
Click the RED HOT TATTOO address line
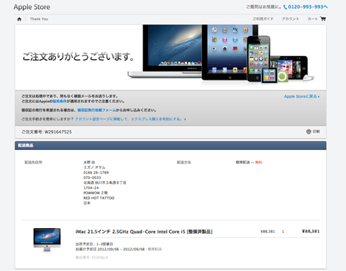click(99, 198)
